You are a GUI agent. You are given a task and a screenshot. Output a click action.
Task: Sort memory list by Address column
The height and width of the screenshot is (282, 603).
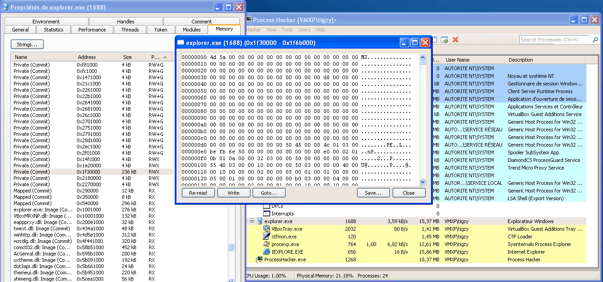pyautogui.click(x=96, y=57)
